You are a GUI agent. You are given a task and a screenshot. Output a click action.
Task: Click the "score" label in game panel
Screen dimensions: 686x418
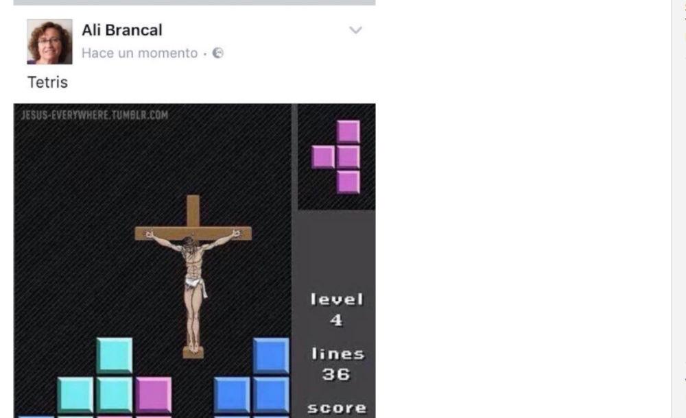pos(337,408)
